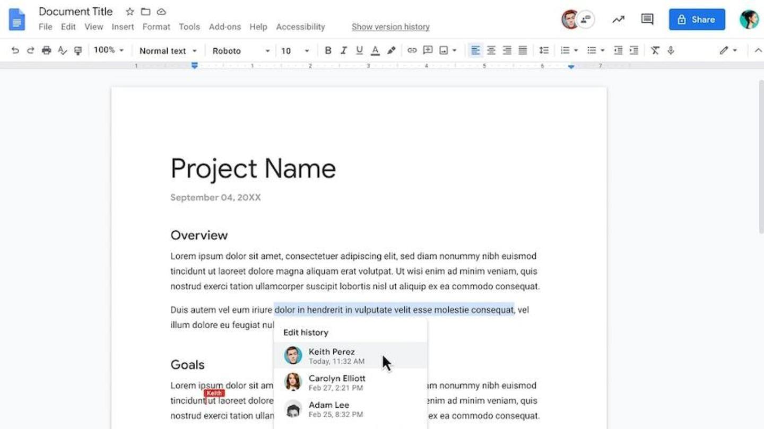The image size is (764, 429).
Task: Add a comment from toolbar
Action: tap(428, 50)
